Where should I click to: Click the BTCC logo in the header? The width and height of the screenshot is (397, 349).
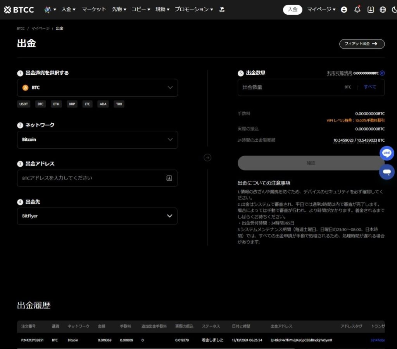19,10
